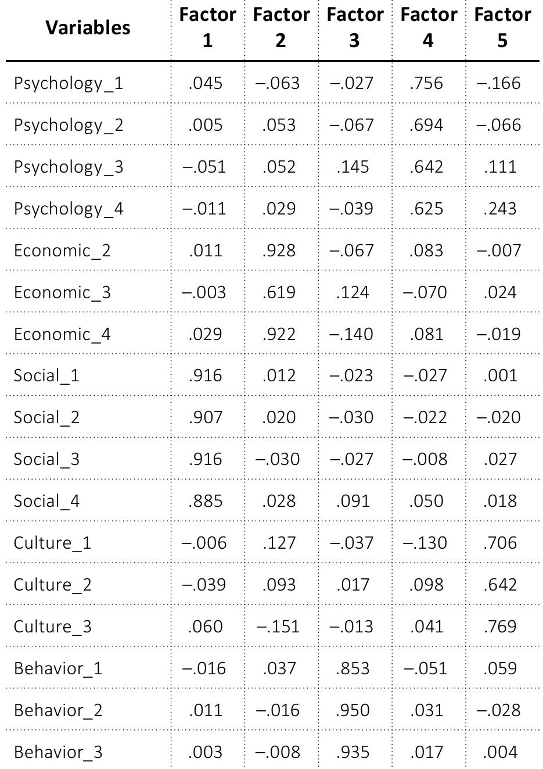The height and width of the screenshot is (769, 543).
Task: Select the Factor 4 column header
Action: (x=429, y=27)
